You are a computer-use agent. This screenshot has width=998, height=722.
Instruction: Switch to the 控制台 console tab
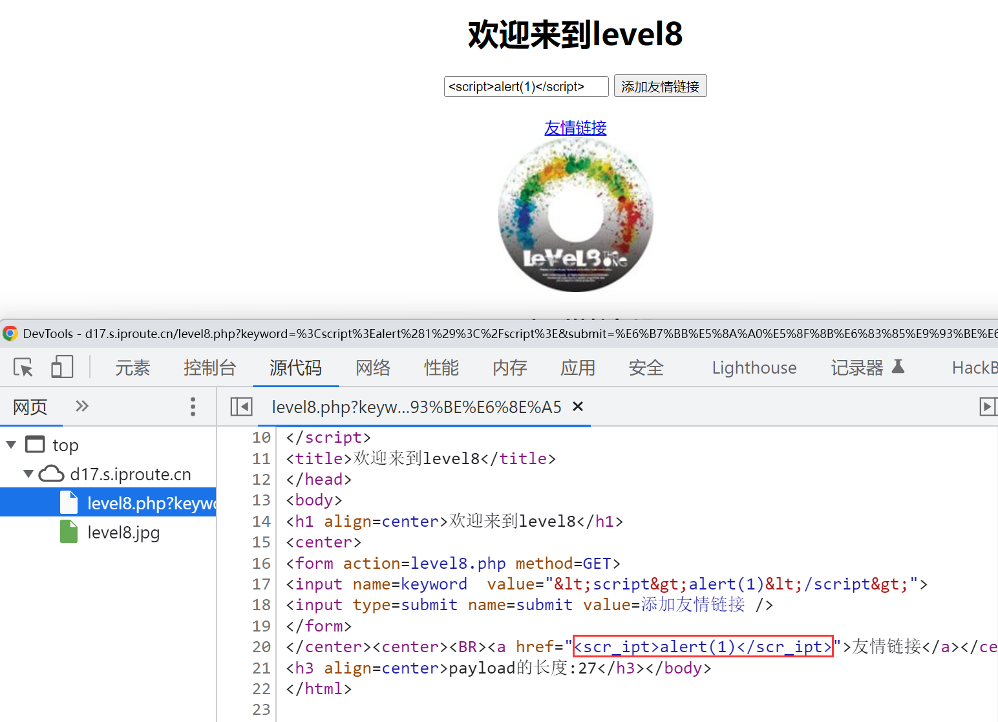[209, 368]
